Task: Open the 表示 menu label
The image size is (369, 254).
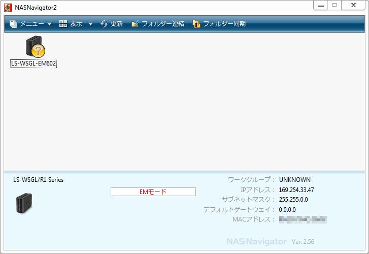Action: (76, 23)
